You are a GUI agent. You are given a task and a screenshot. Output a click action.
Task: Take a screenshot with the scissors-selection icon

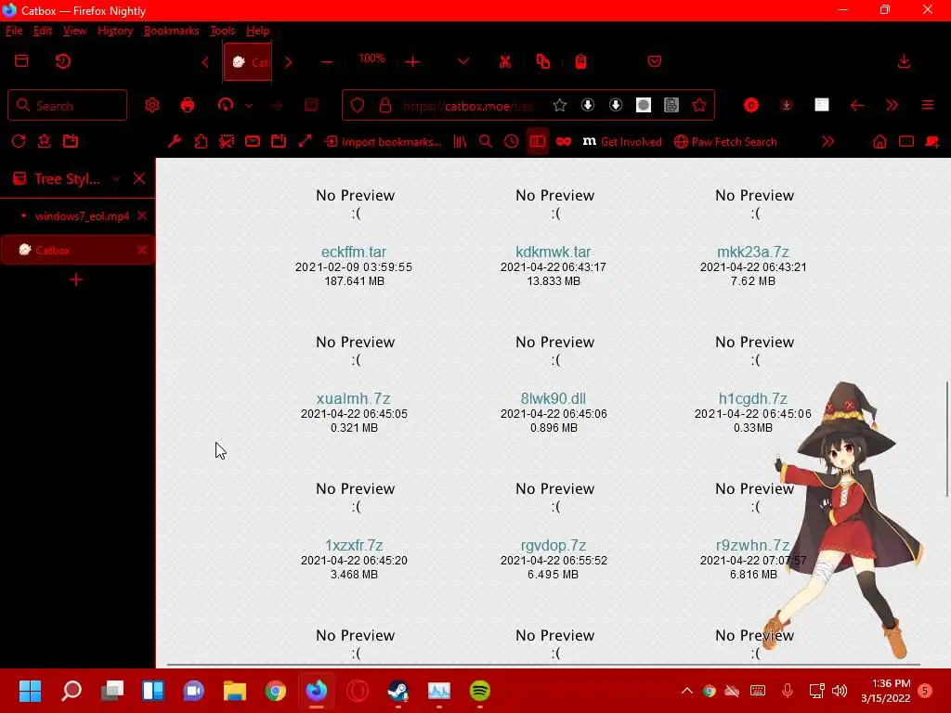point(227,141)
